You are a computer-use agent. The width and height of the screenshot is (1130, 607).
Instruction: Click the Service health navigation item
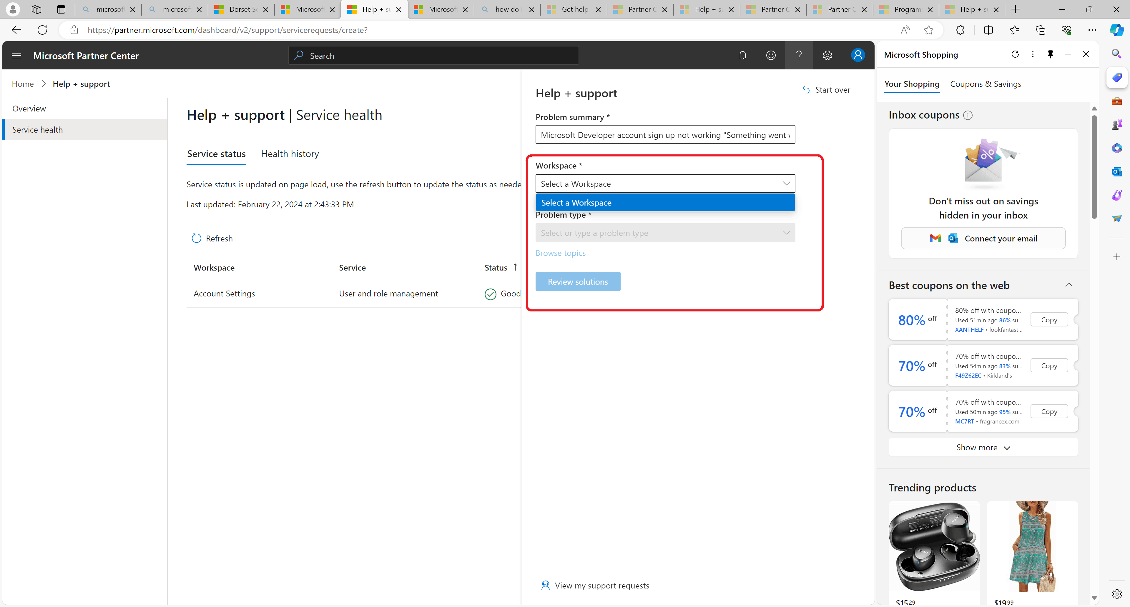point(37,129)
